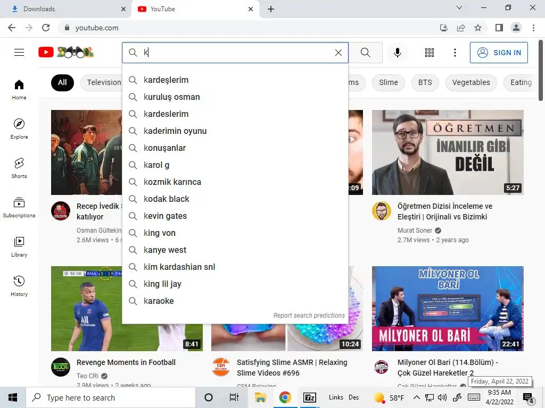Select the BTS filter chip
The image size is (545, 408).
coord(425,82)
